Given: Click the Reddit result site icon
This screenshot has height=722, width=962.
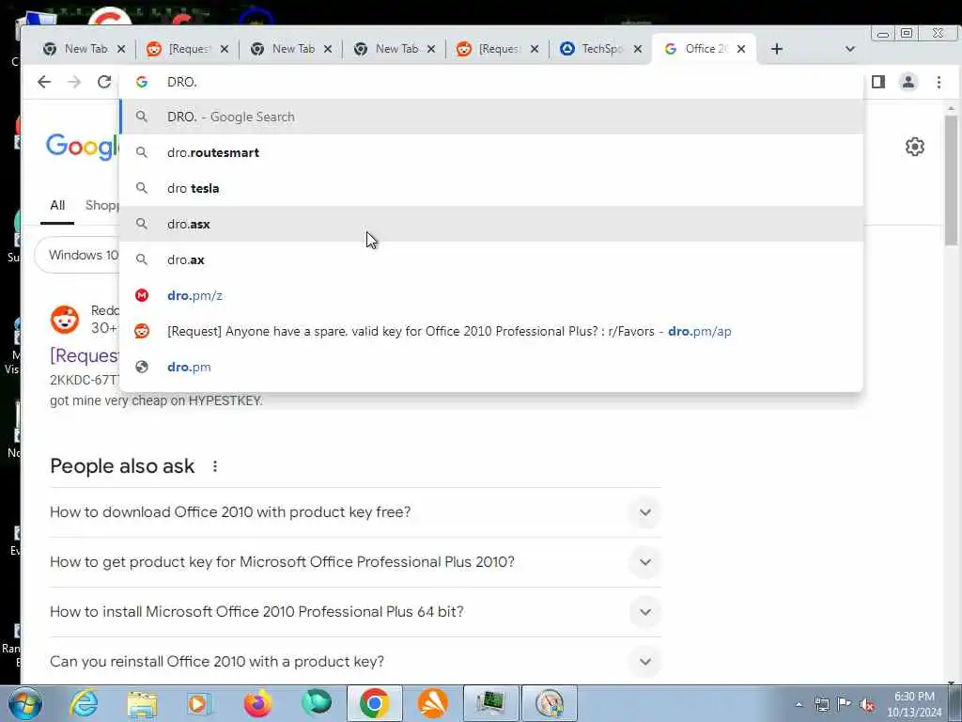Looking at the screenshot, I should (x=65, y=320).
